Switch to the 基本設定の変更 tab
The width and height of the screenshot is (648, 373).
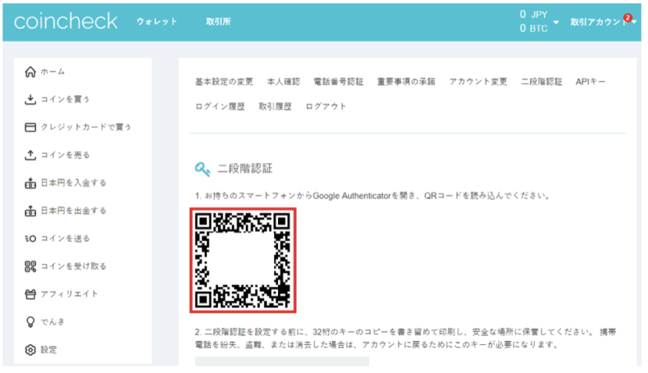click(x=224, y=82)
